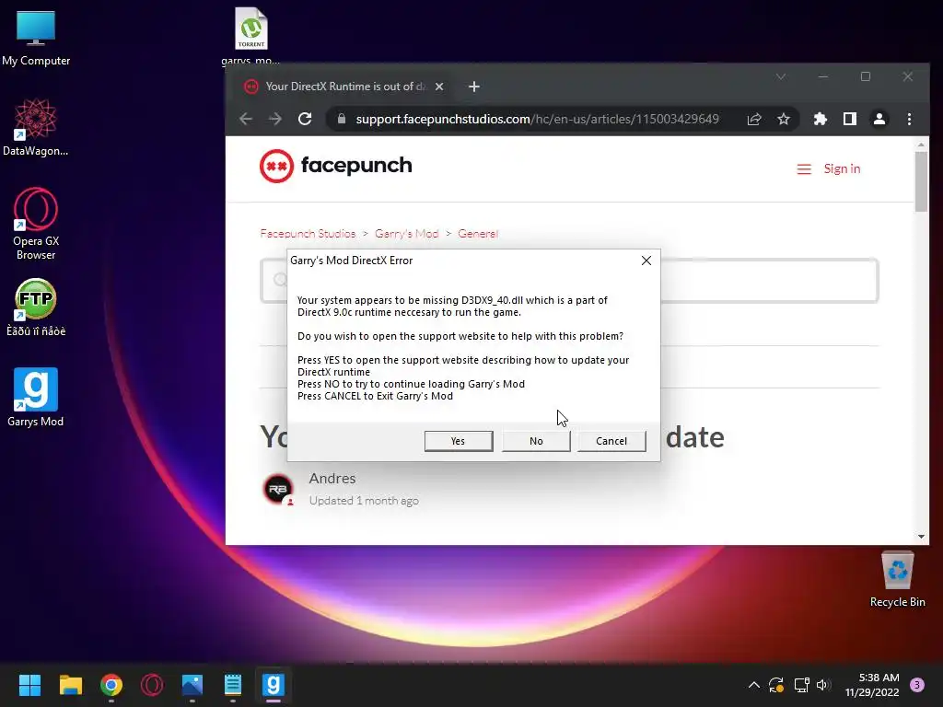Click Andres's author avatar
Image resolution: width=943 pixels, height=707 pixels.
[x=278, y=488]
